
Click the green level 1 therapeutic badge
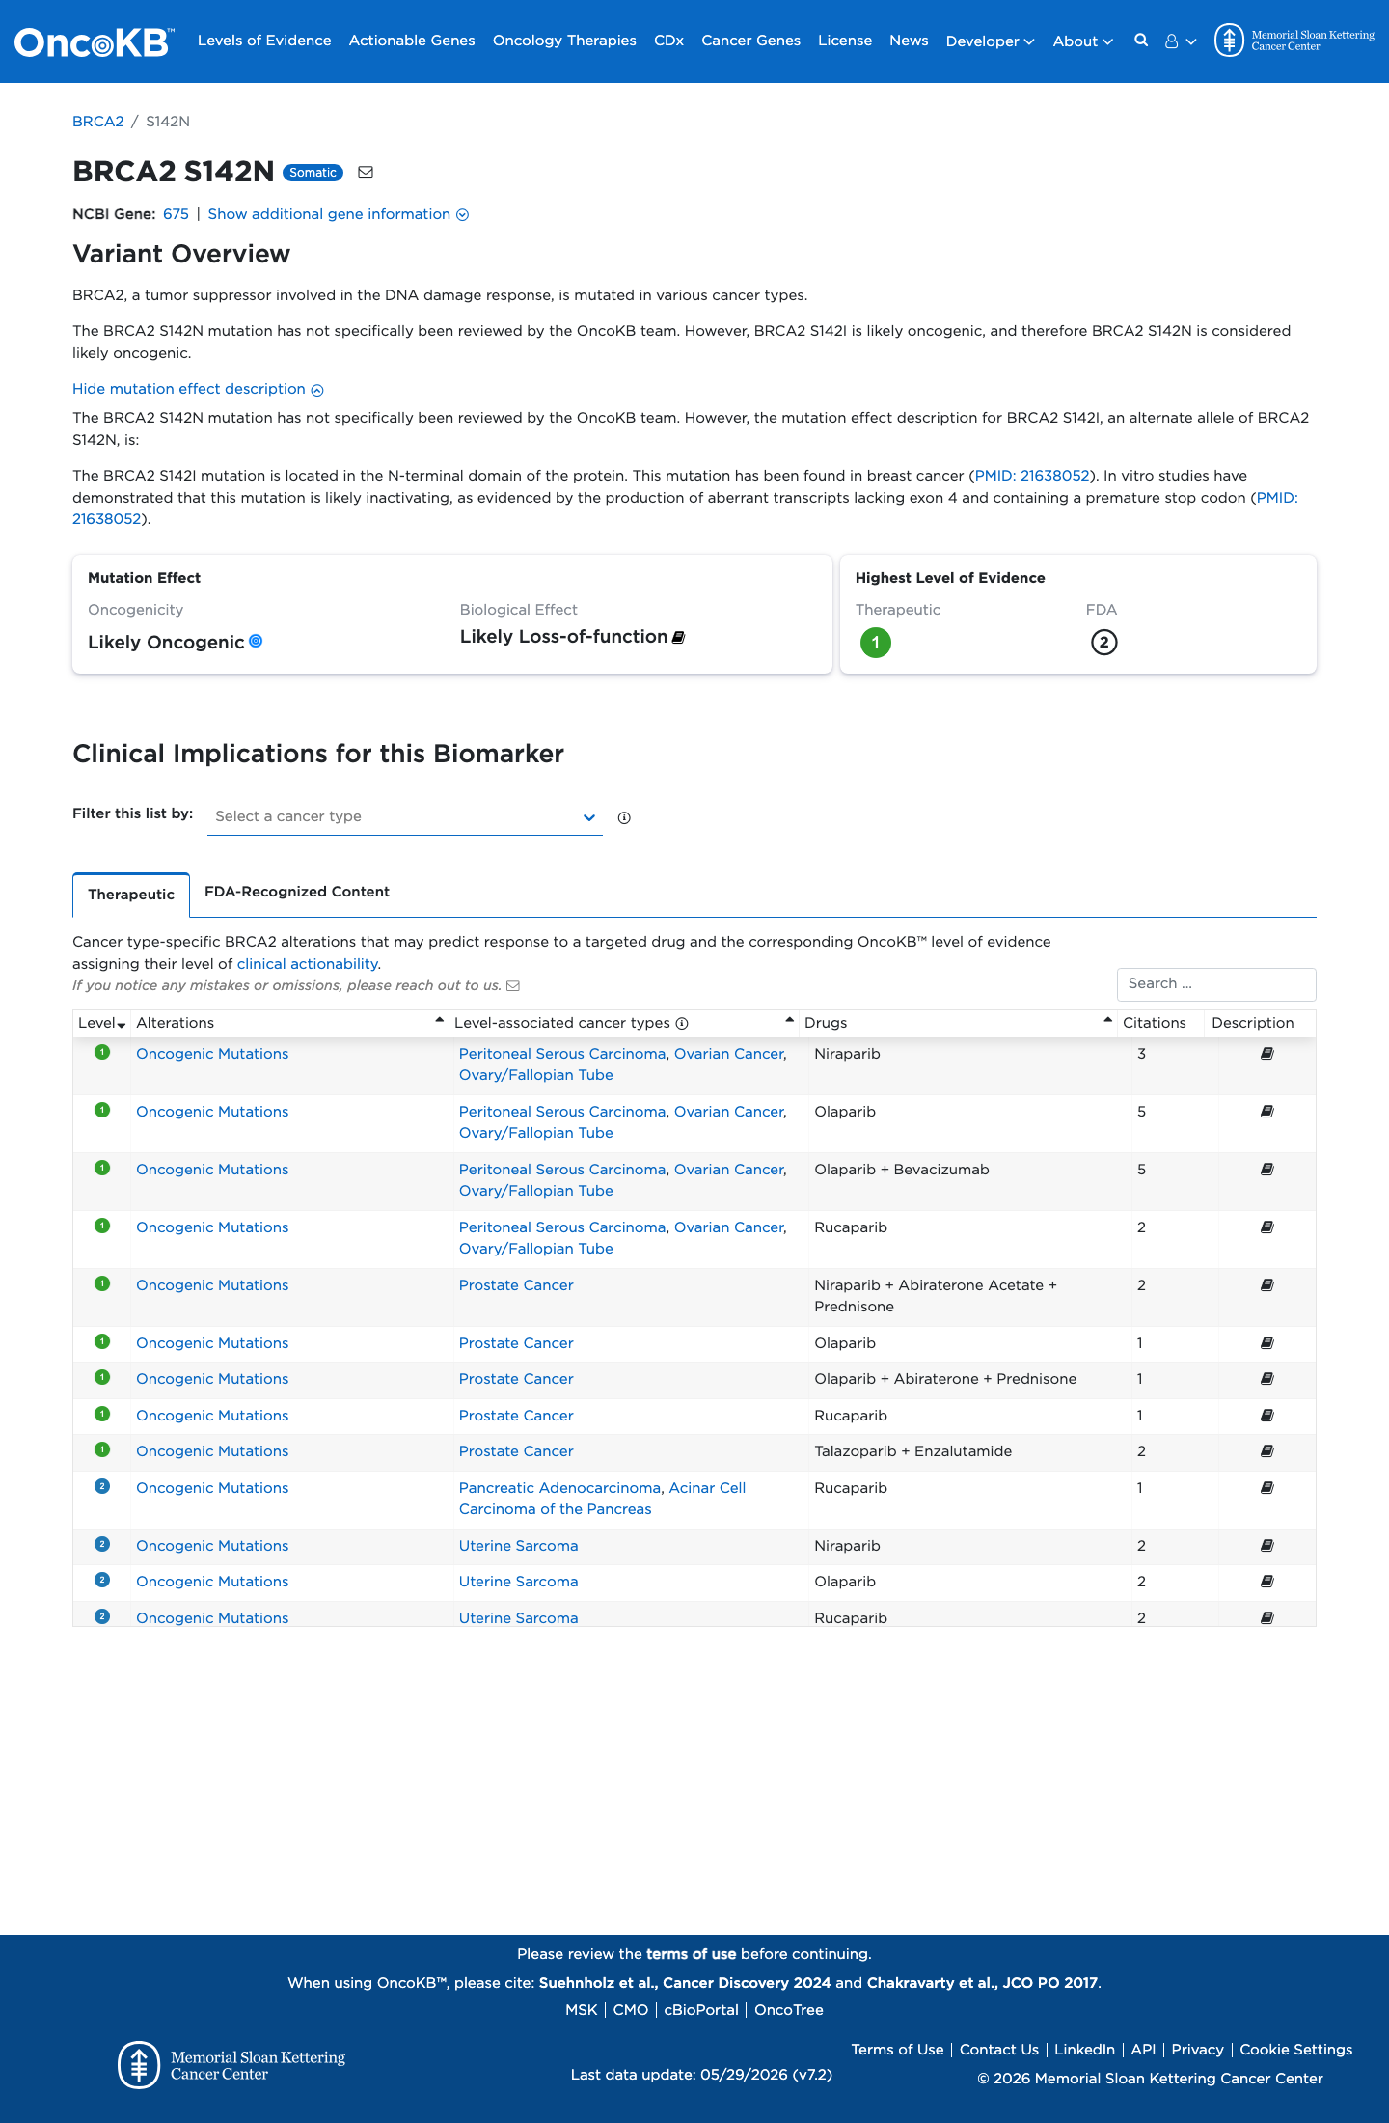coord(876,643)
